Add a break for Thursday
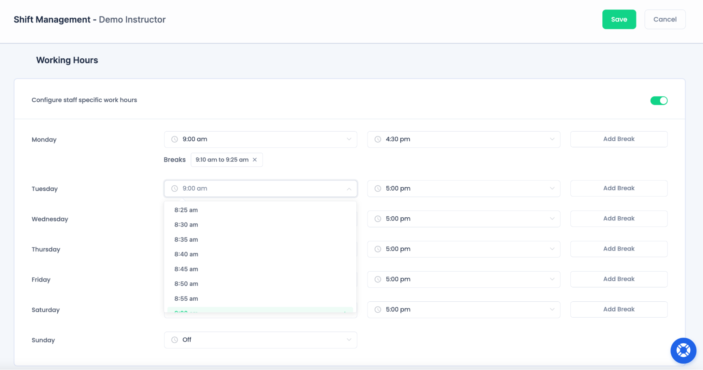Viewport: 703px width, 370px height. pos(619,249)
